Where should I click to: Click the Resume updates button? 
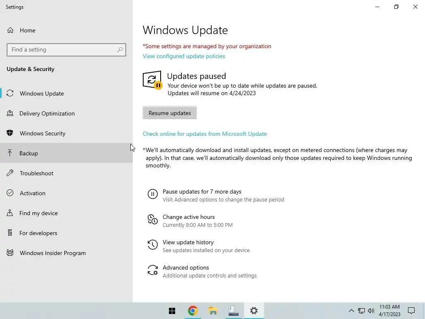tap(170, 113)
